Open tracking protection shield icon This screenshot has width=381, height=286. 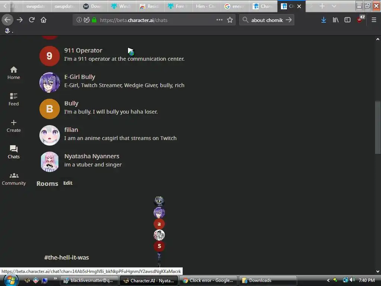coord(86,20)
